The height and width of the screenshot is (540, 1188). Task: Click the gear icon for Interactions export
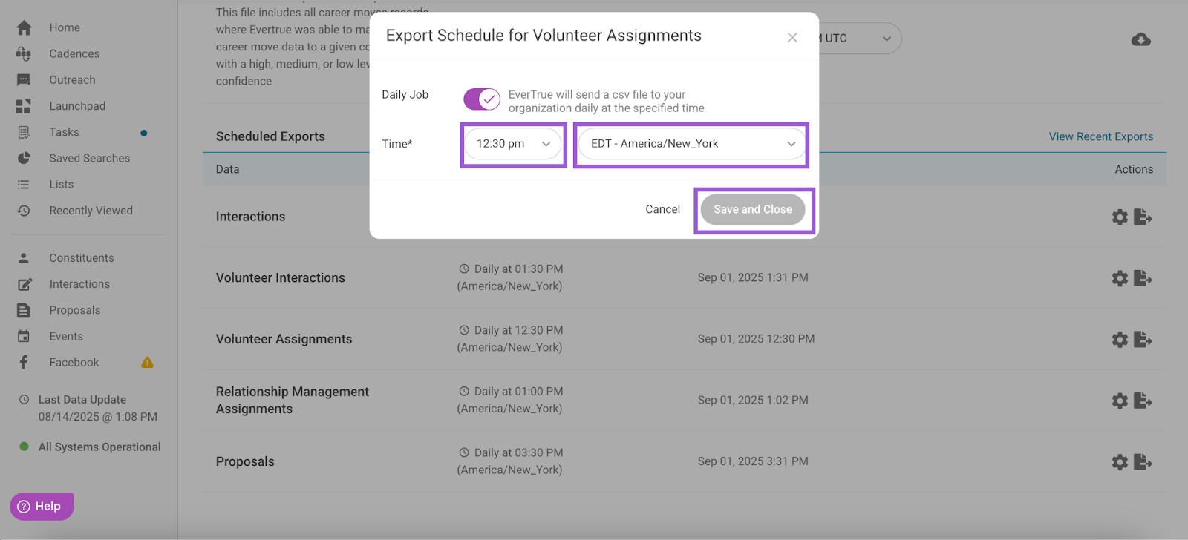tap(1120, 217)
